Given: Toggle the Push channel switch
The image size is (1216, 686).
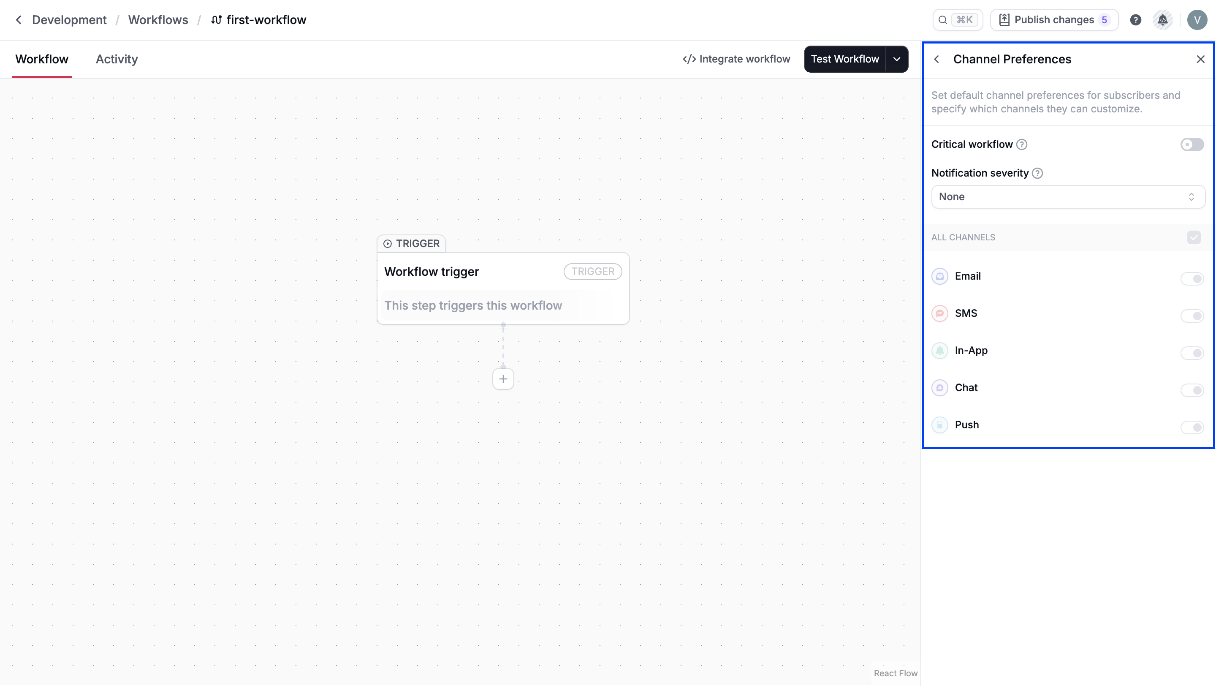Looking at the screenshot, I should (x=1192, y=427).
